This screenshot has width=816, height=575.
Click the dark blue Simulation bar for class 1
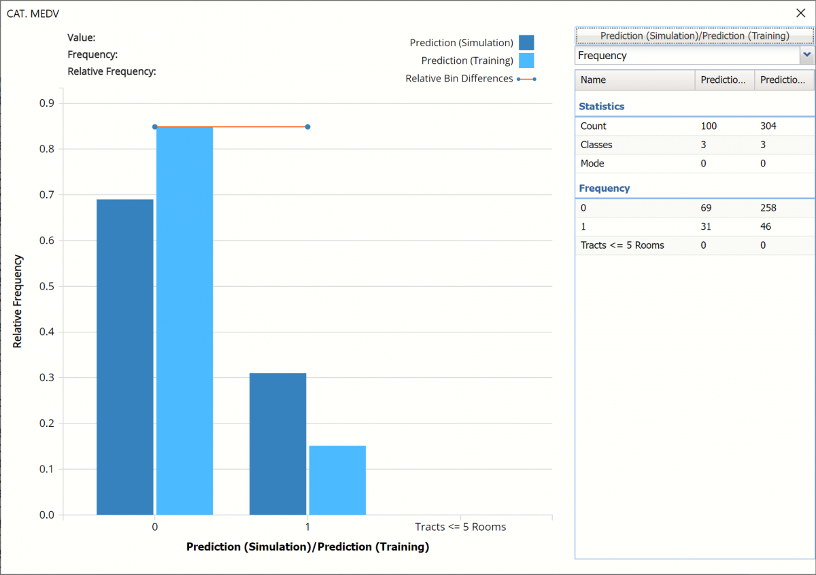click(277, 444)
